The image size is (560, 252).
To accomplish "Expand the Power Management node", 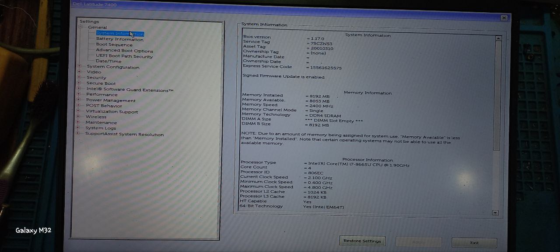I will [79, 100].
